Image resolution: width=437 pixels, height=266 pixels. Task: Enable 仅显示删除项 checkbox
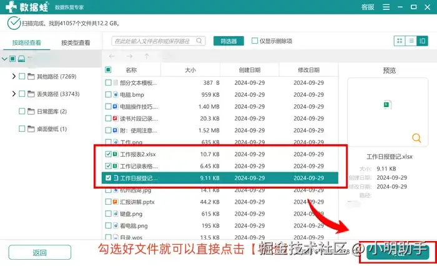coord(255,41)
